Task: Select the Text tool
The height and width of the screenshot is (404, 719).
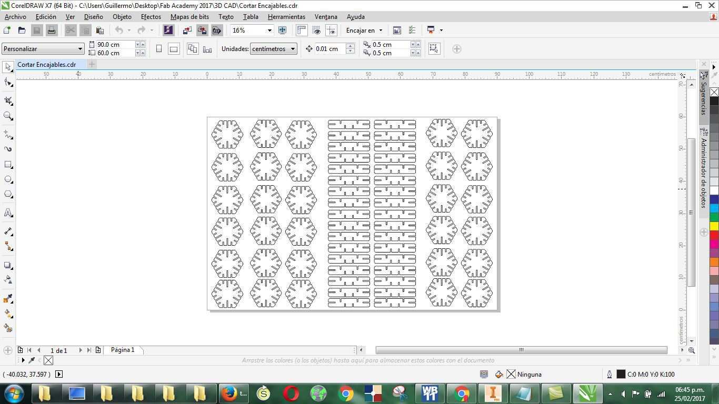Action: pyautogui.click(x=8, y=213)
